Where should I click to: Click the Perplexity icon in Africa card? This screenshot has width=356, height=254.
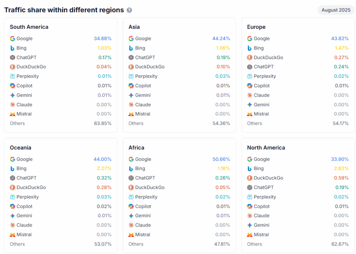(x=131, y=197)
